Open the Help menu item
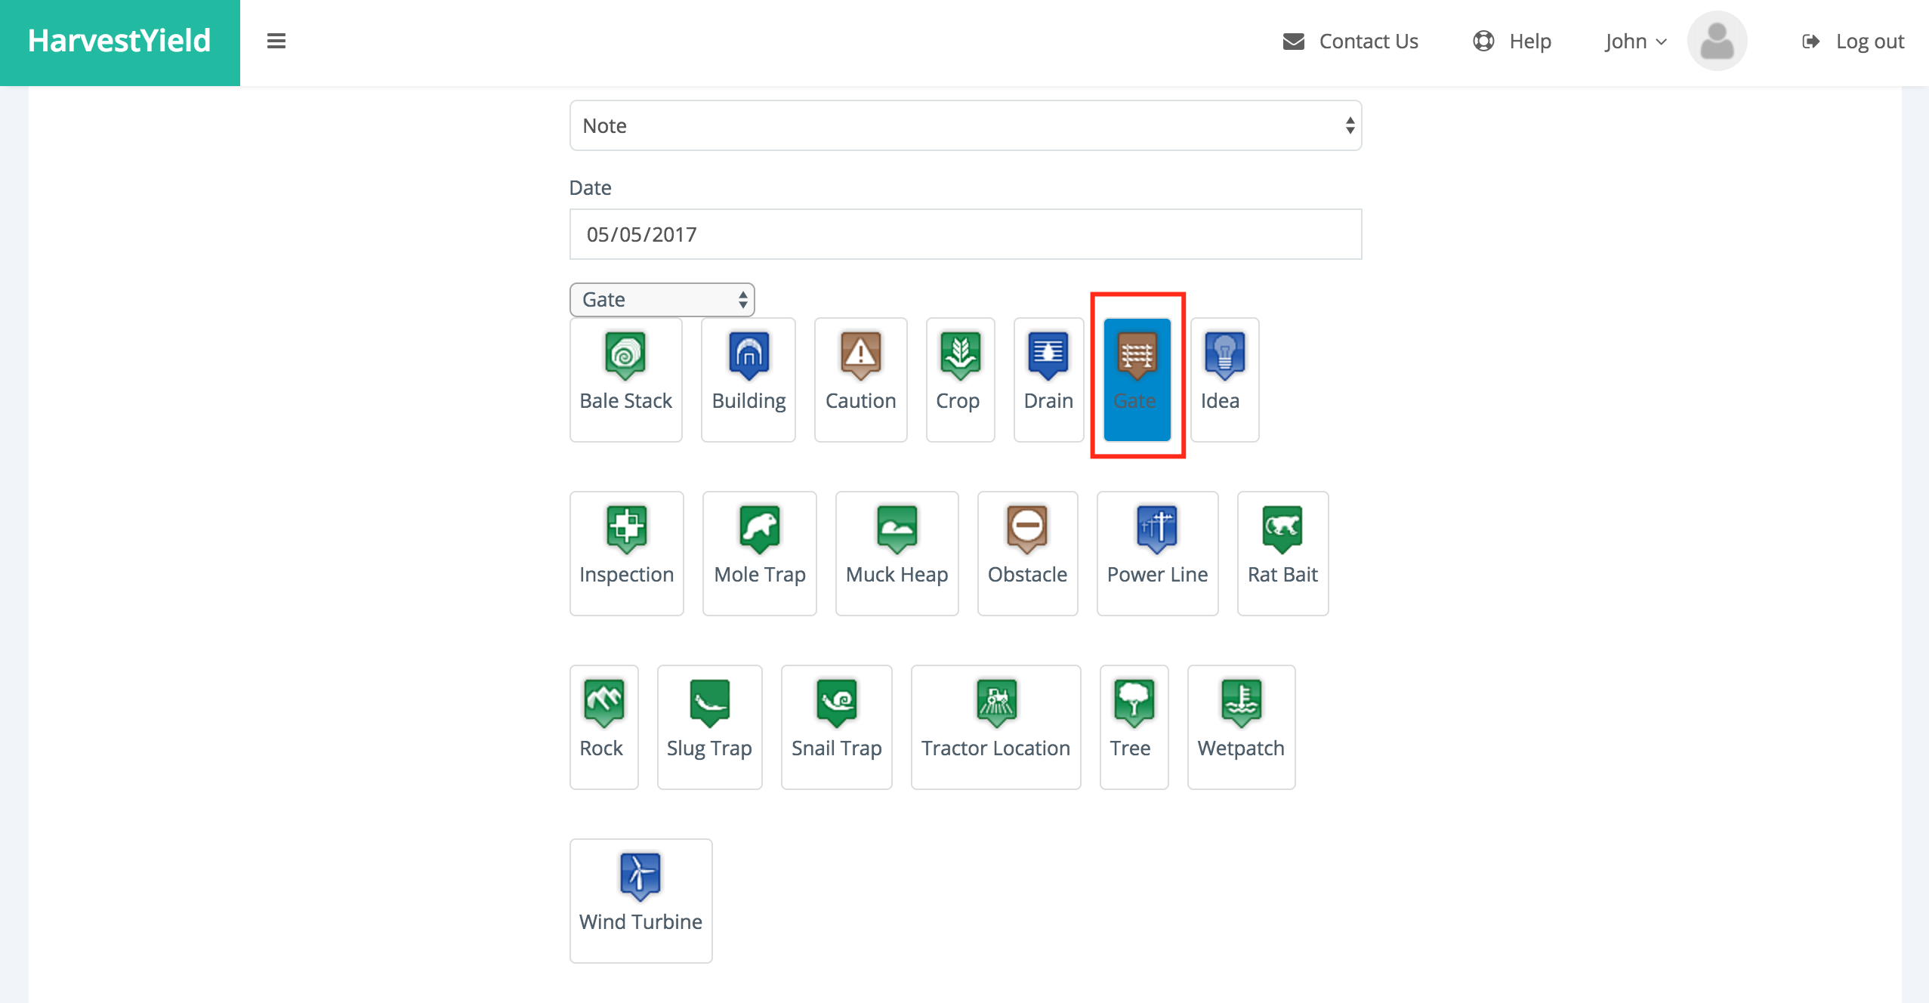The image size is (1929, 1003). [x=1512, y=42]
